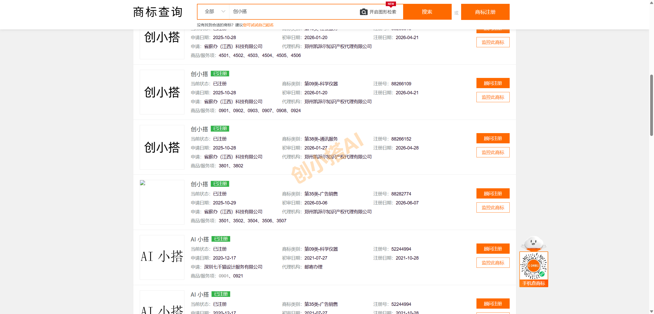
Task: Click 监控此商标 for registration 88282774
Action: 493,207
